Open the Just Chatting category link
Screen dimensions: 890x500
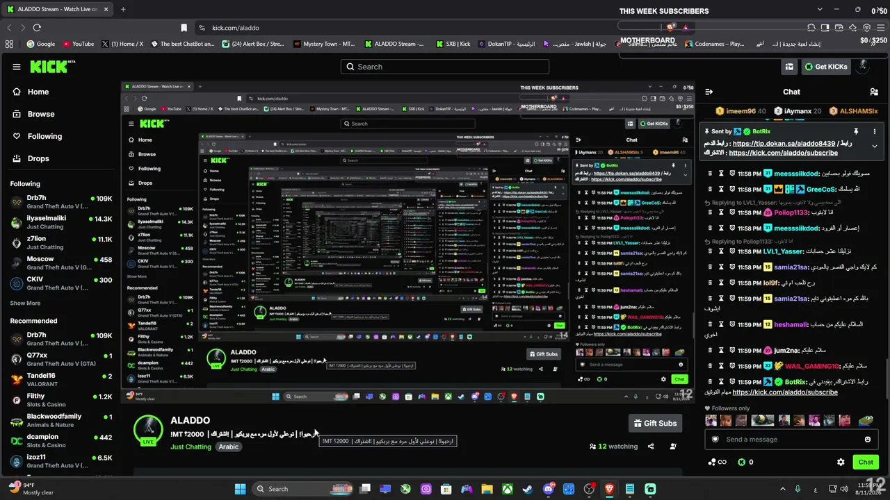point(191,447)
